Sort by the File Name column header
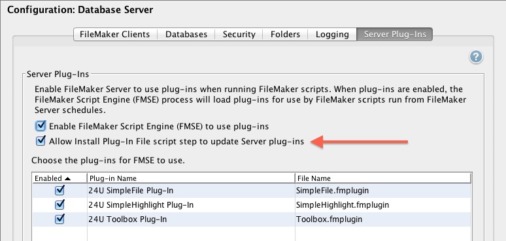Image resolution: width=506 pixels, height=241 pixels. click(383, 178)
